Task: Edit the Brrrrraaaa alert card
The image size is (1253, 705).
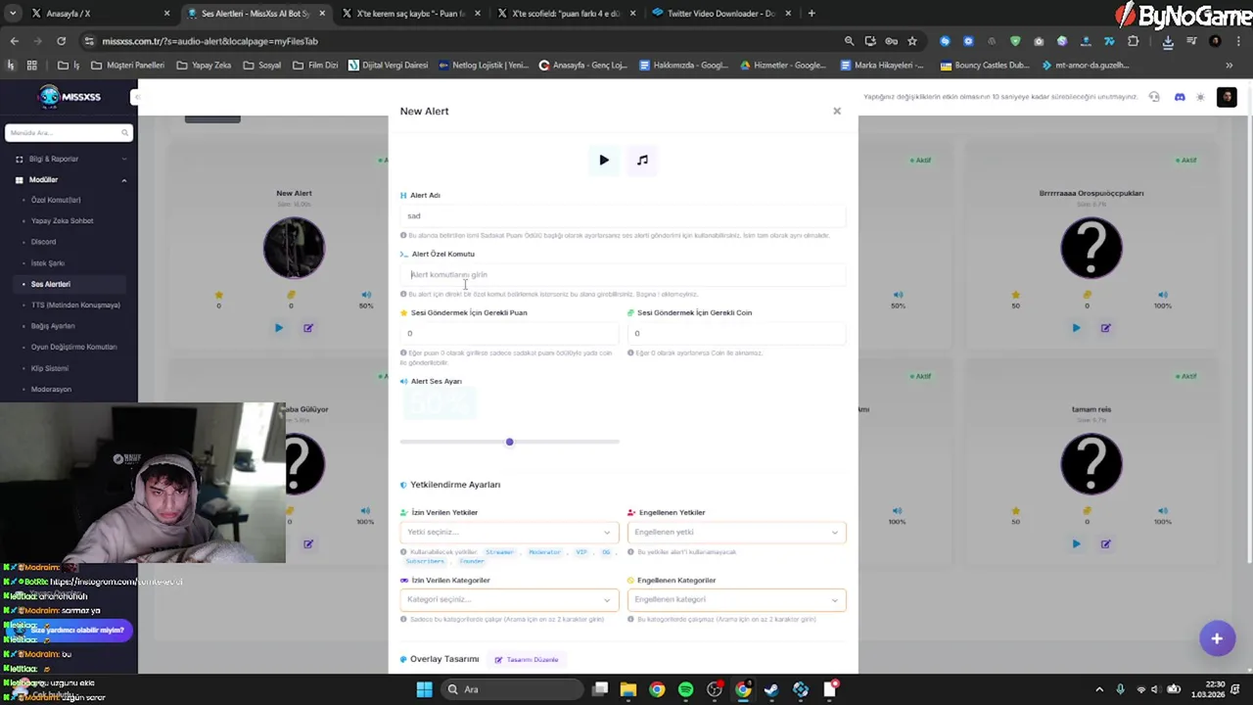Action: [x=1105, y=328]
